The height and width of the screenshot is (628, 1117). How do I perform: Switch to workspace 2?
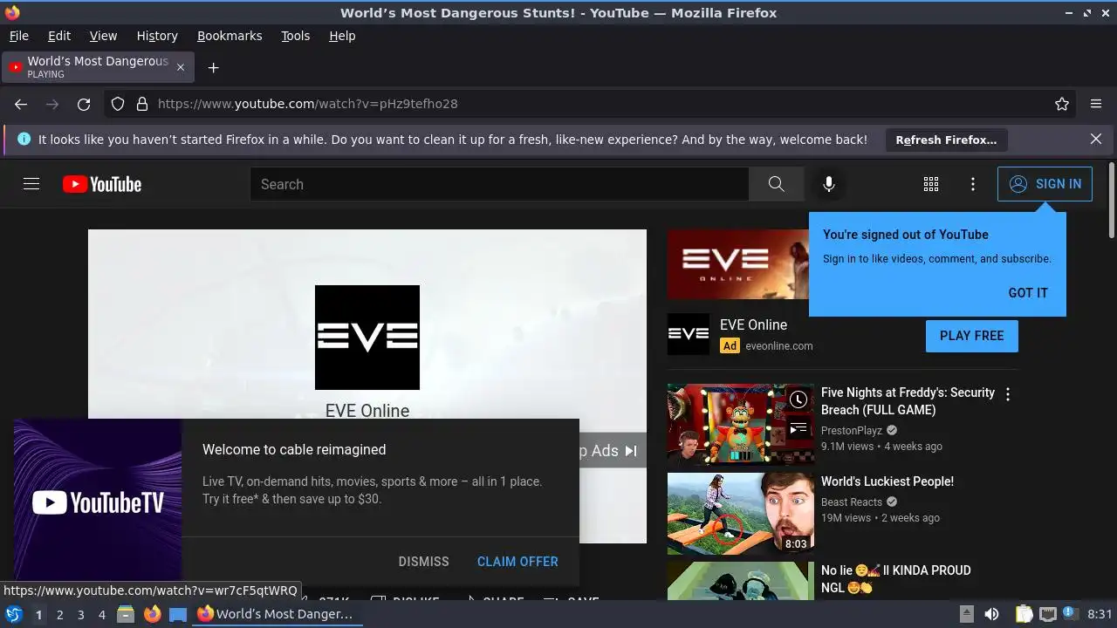[59, 615]
